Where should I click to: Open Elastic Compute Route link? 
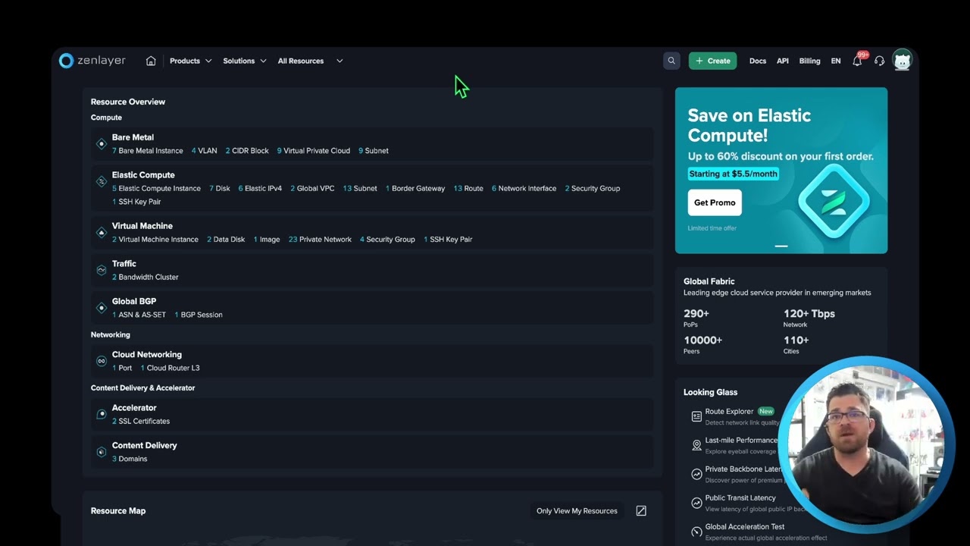coord(468,189)
